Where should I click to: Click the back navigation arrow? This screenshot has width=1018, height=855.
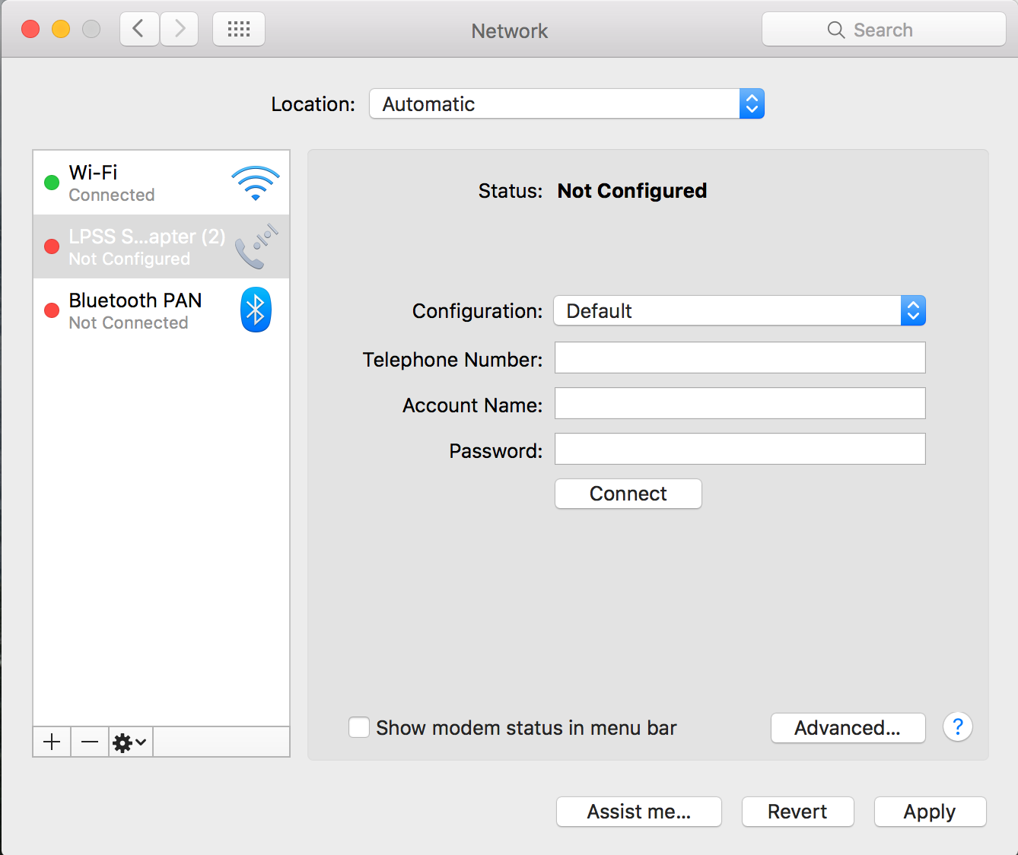(x=139, y=28)
